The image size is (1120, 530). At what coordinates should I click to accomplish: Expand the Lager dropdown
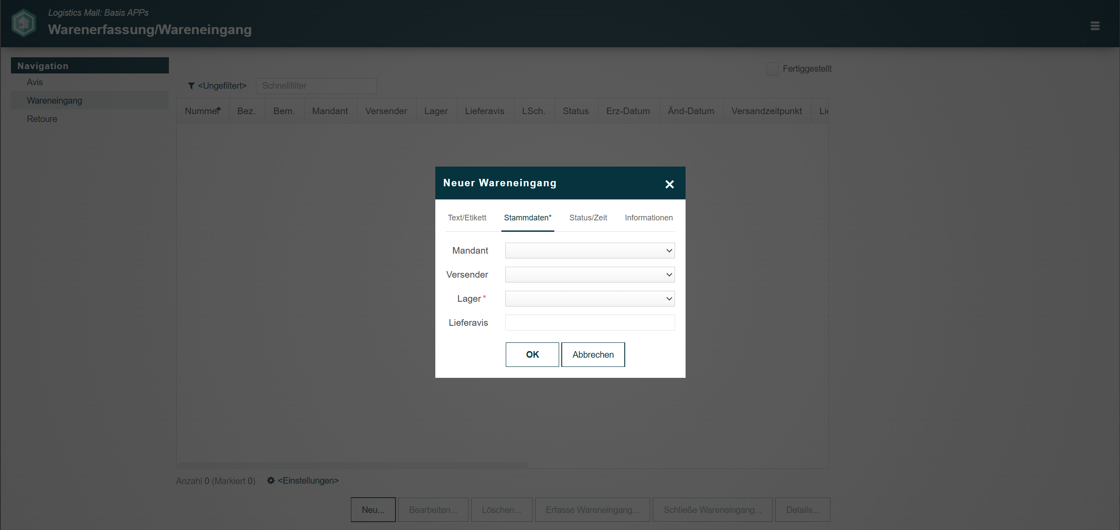[590, 299]
